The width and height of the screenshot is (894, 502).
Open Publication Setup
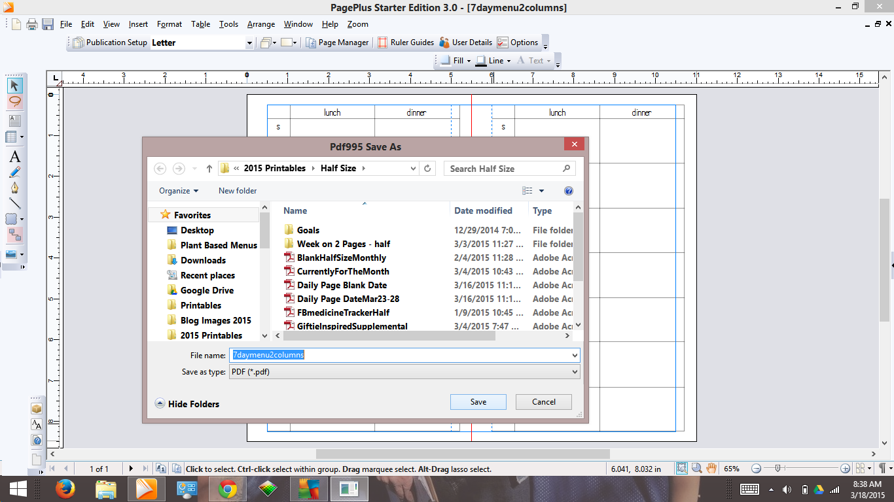(x=110, y=42)
